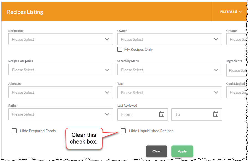Click the My Recipes Only label
Image resolution: width=248 pixels, height=161 pixels.
point(138,49)
